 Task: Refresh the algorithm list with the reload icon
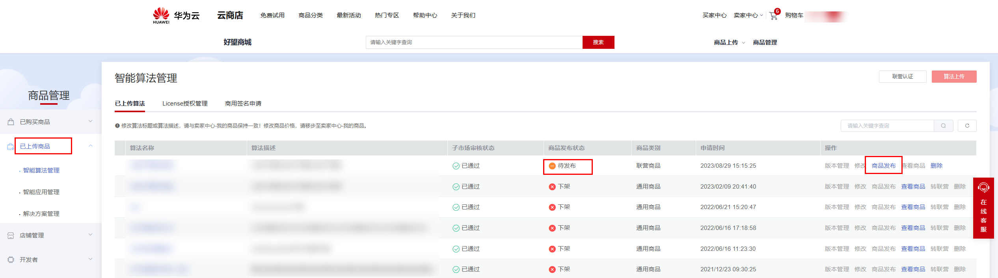click(967, 126)
